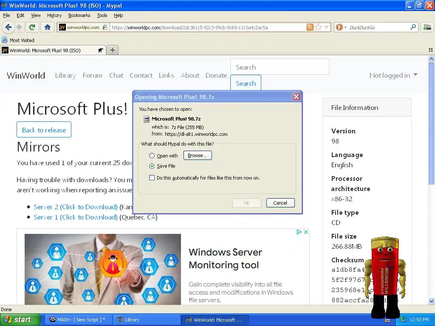This screenshot has height=326, width=435.
Task: Click the pin icon on the WinWorld tab
Action: tap(101, 50)
